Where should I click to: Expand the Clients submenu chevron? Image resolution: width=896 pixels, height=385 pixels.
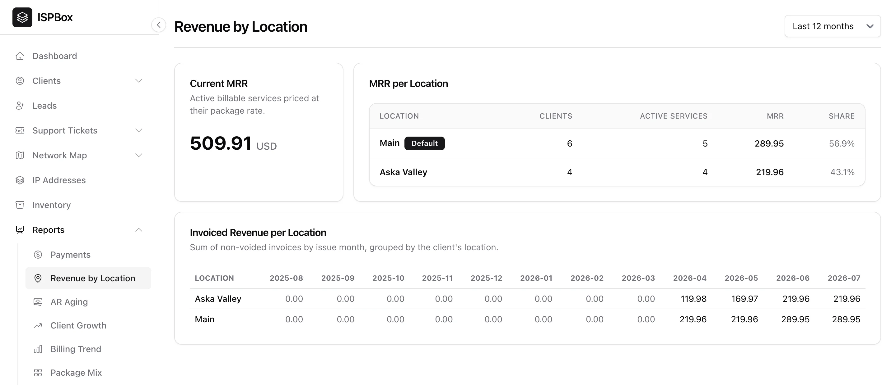139,81
